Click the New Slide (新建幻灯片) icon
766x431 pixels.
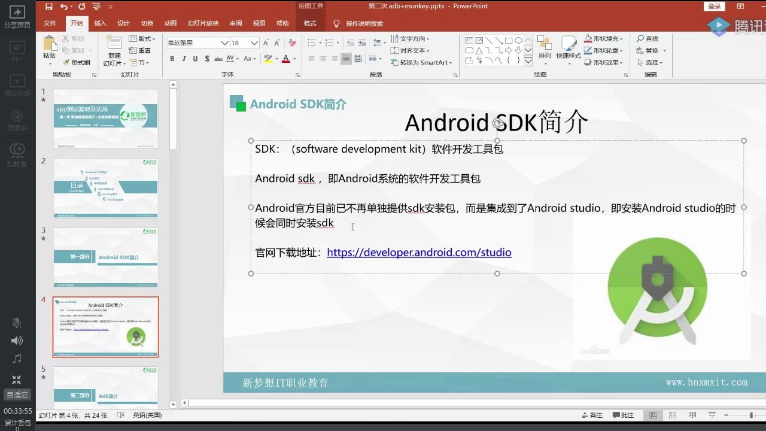point(114,43)
